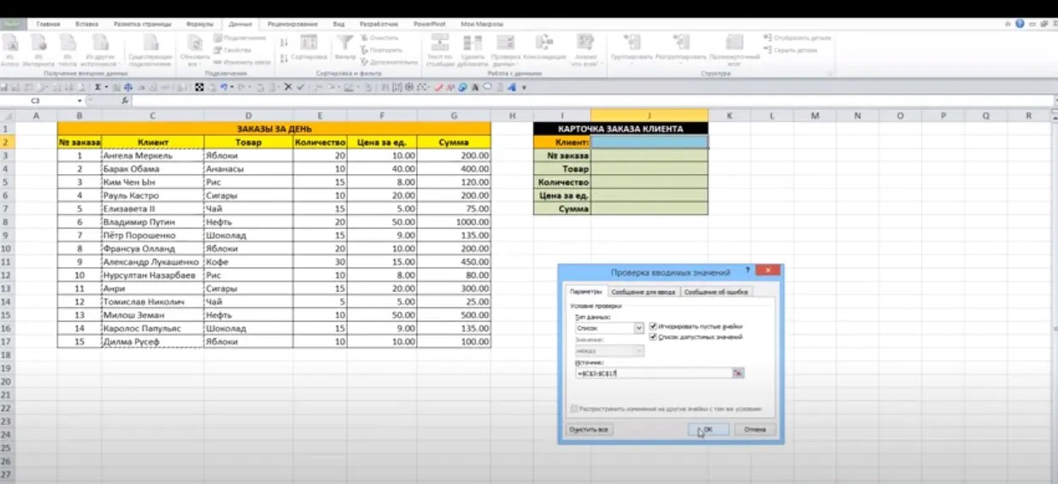
Task: Select cell with Владимир Путин
Action: click(152, 222)
